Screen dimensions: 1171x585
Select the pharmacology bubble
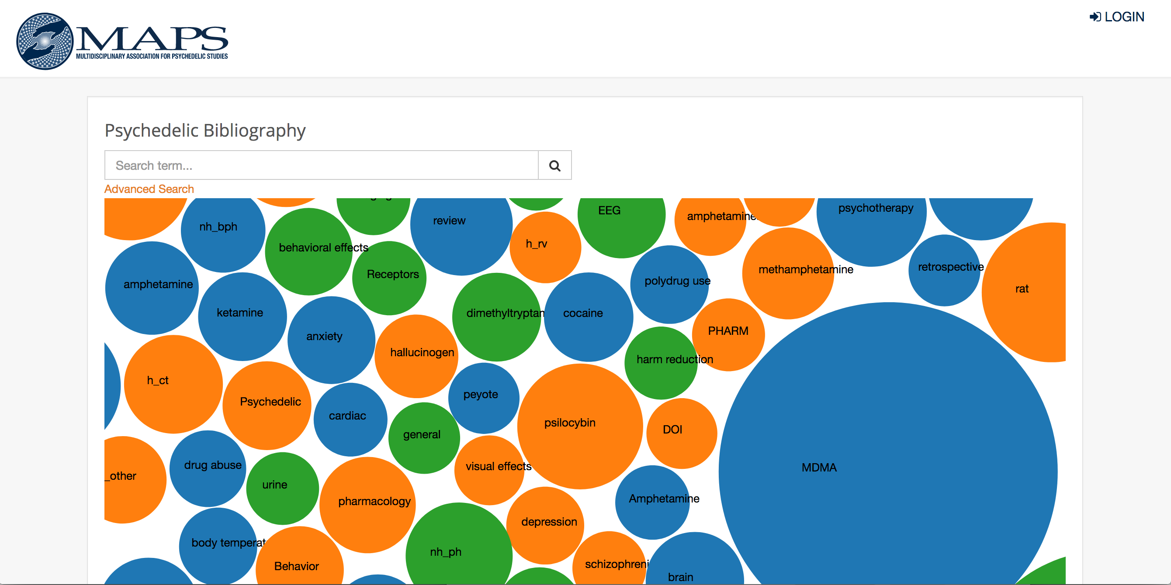coord(367,505)
